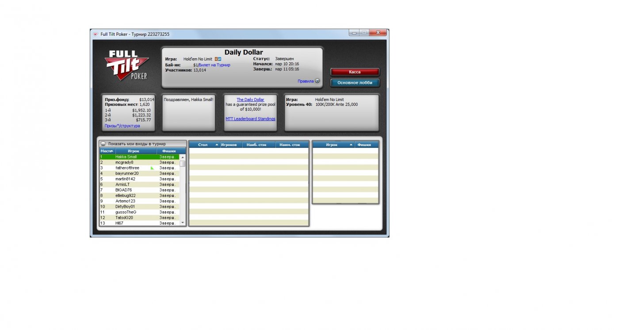The width and height of the screenshot is (619, 330).
Task: Select player BIGAD76 in standings
Action: pos(140,190)
